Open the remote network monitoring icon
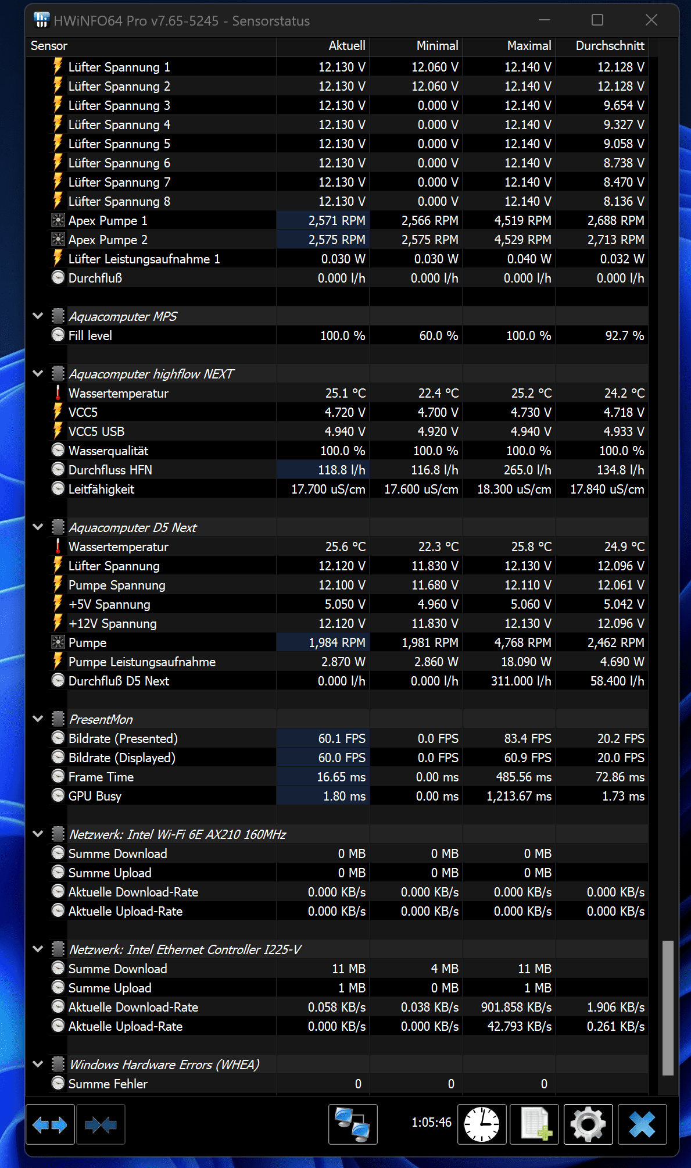This screenshot has height=1168, width=691. [x=353, y=1124]
